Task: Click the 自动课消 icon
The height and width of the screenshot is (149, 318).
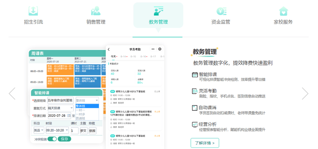Action: click(195, 108)
